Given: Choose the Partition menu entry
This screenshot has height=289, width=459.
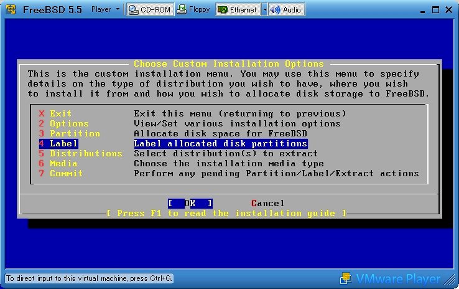Looking at the screenshot, I should pyautogui.click(x=75, y=133).
